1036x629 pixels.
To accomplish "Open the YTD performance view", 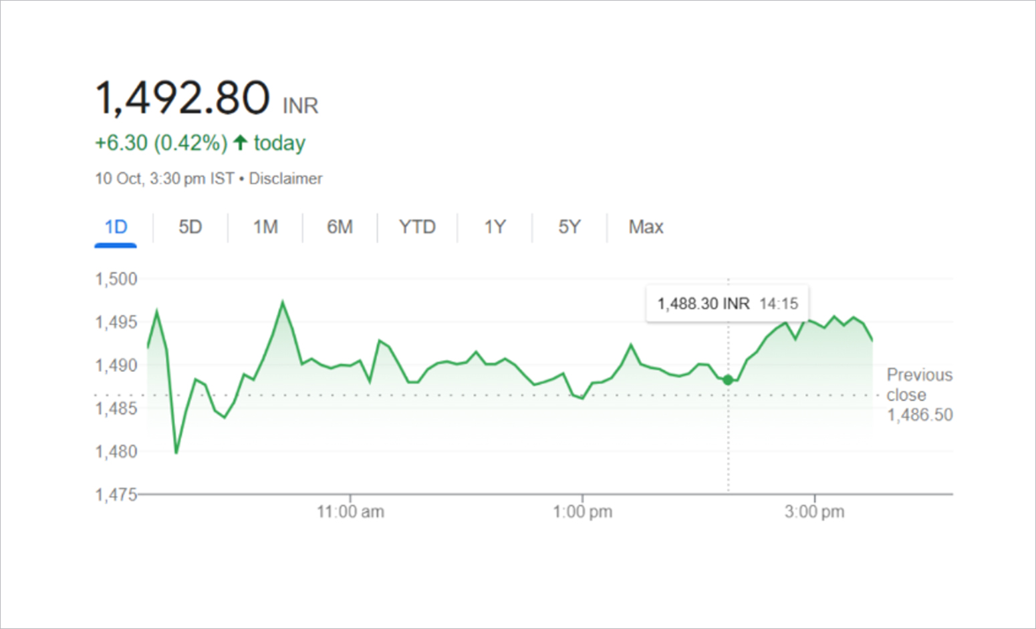I will click(417, 227).
